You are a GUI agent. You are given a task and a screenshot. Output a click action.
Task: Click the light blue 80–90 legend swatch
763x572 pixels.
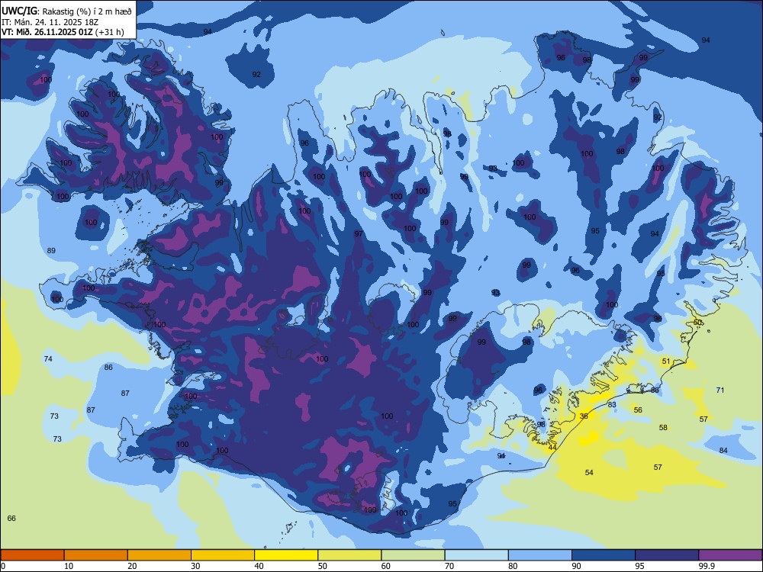point(540,555)
